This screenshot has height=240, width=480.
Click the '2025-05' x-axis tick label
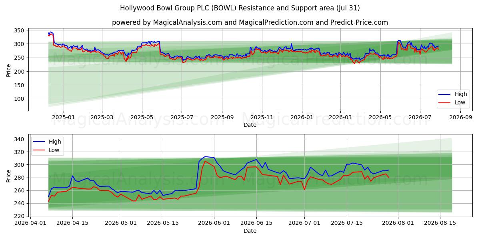[x=142, y=117]
